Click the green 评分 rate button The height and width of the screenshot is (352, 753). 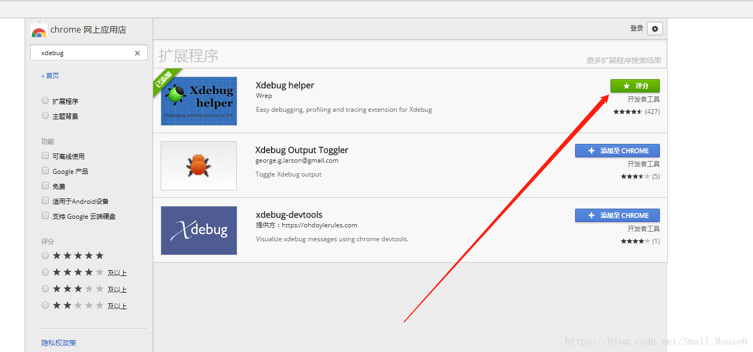coord(635,86)
